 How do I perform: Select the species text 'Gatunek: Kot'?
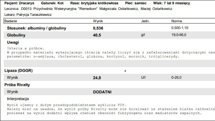(52, 3)
